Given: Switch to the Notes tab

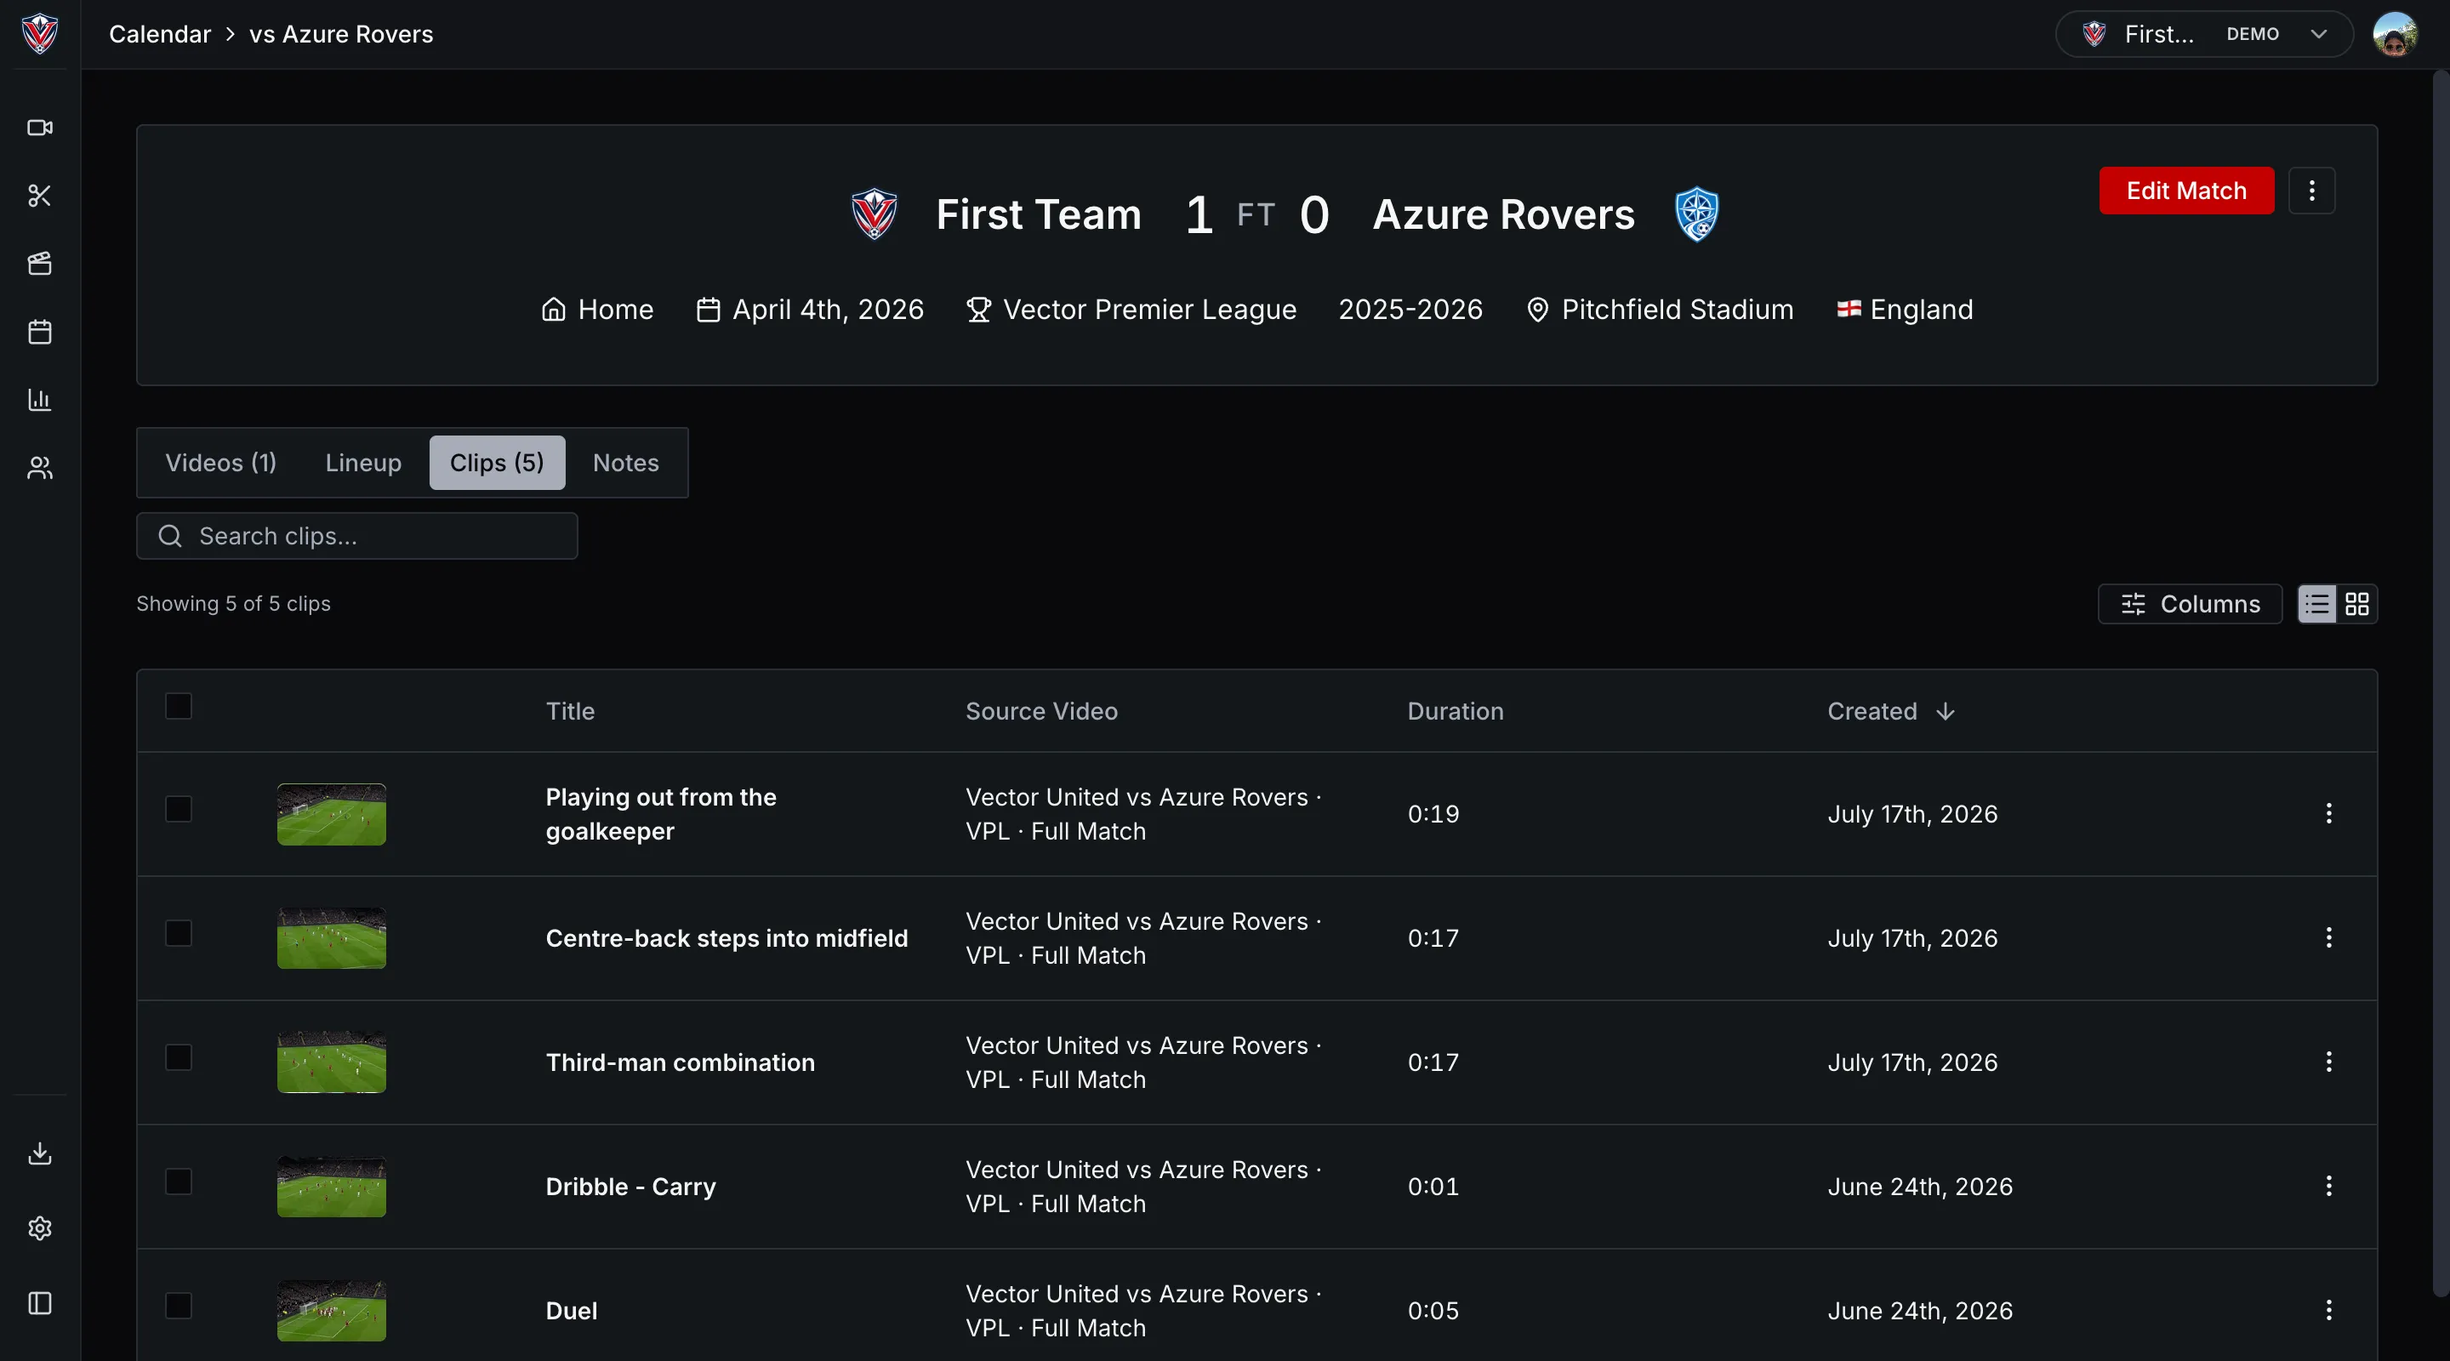Looking at the screenshot, I should pos(626,462).
